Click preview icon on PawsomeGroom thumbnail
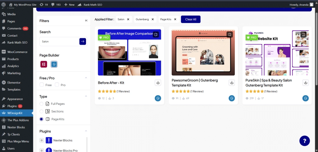Screen dimensions: 318x152 click(229, 34)
